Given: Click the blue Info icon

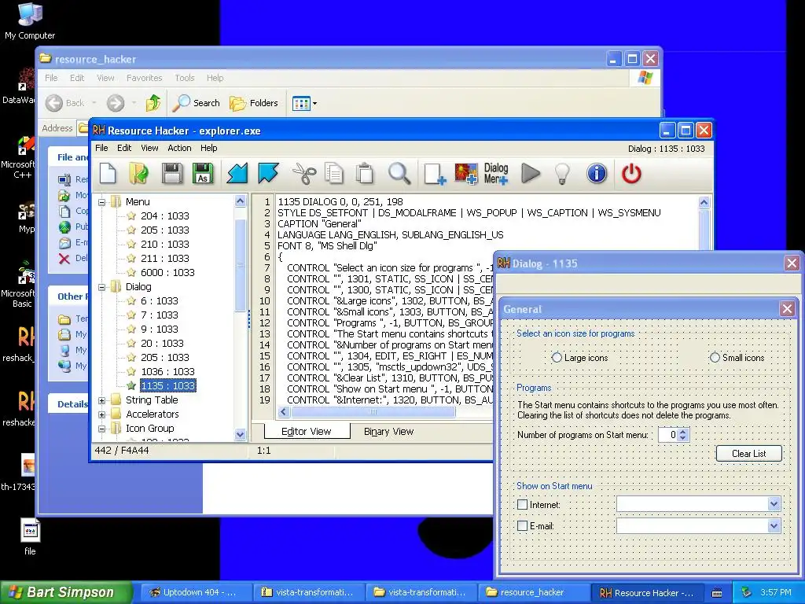Looking at the screenshot, I should point(597,173).
